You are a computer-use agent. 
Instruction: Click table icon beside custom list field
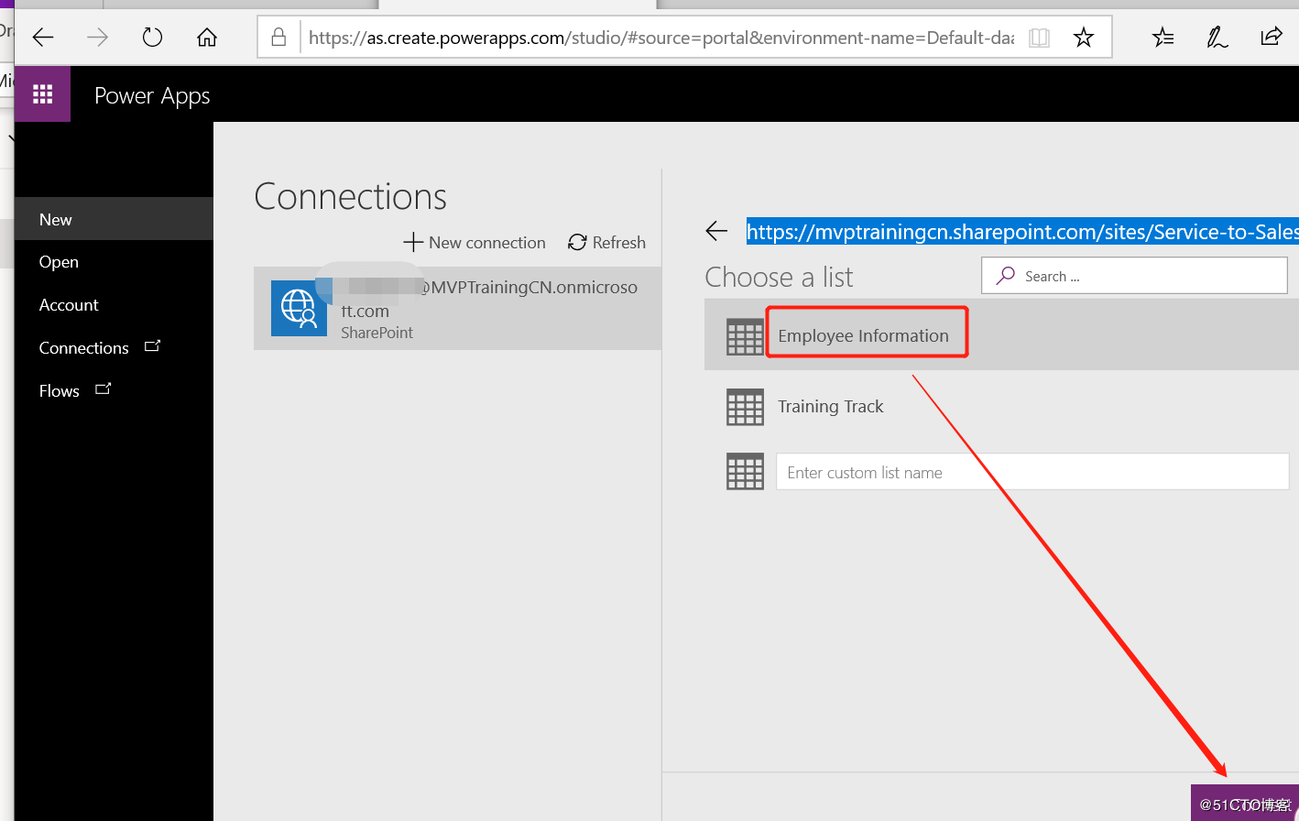[x=745, y=472]
